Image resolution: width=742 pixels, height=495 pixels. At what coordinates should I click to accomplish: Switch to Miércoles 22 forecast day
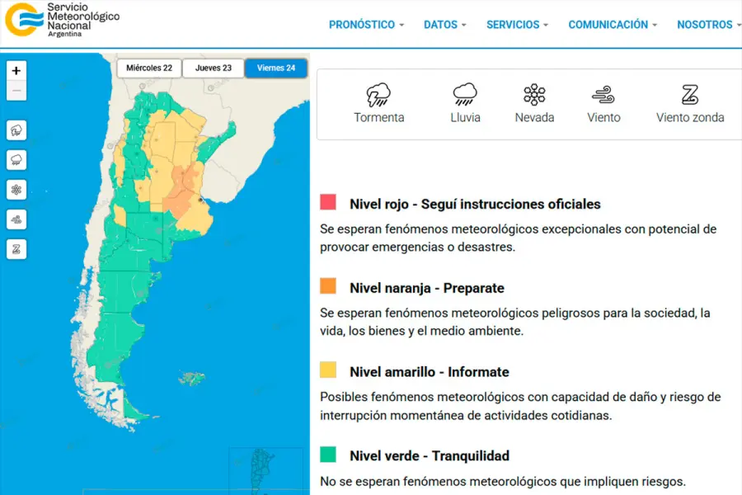pyautogui.click(x=149, y=68)
